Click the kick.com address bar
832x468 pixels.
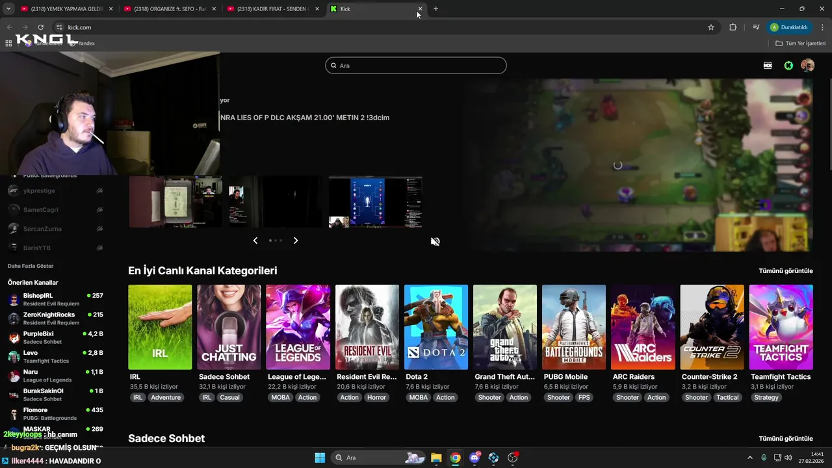click(x=383, y=27)
